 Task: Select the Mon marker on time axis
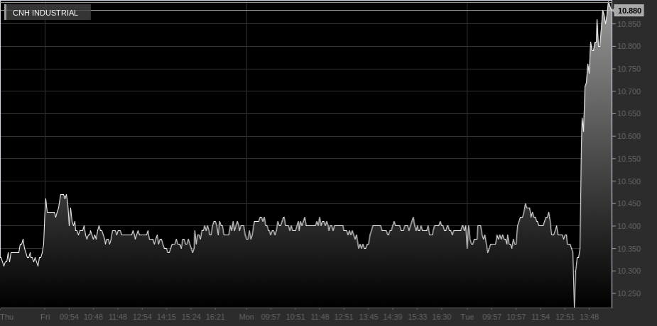coord(246,317)
